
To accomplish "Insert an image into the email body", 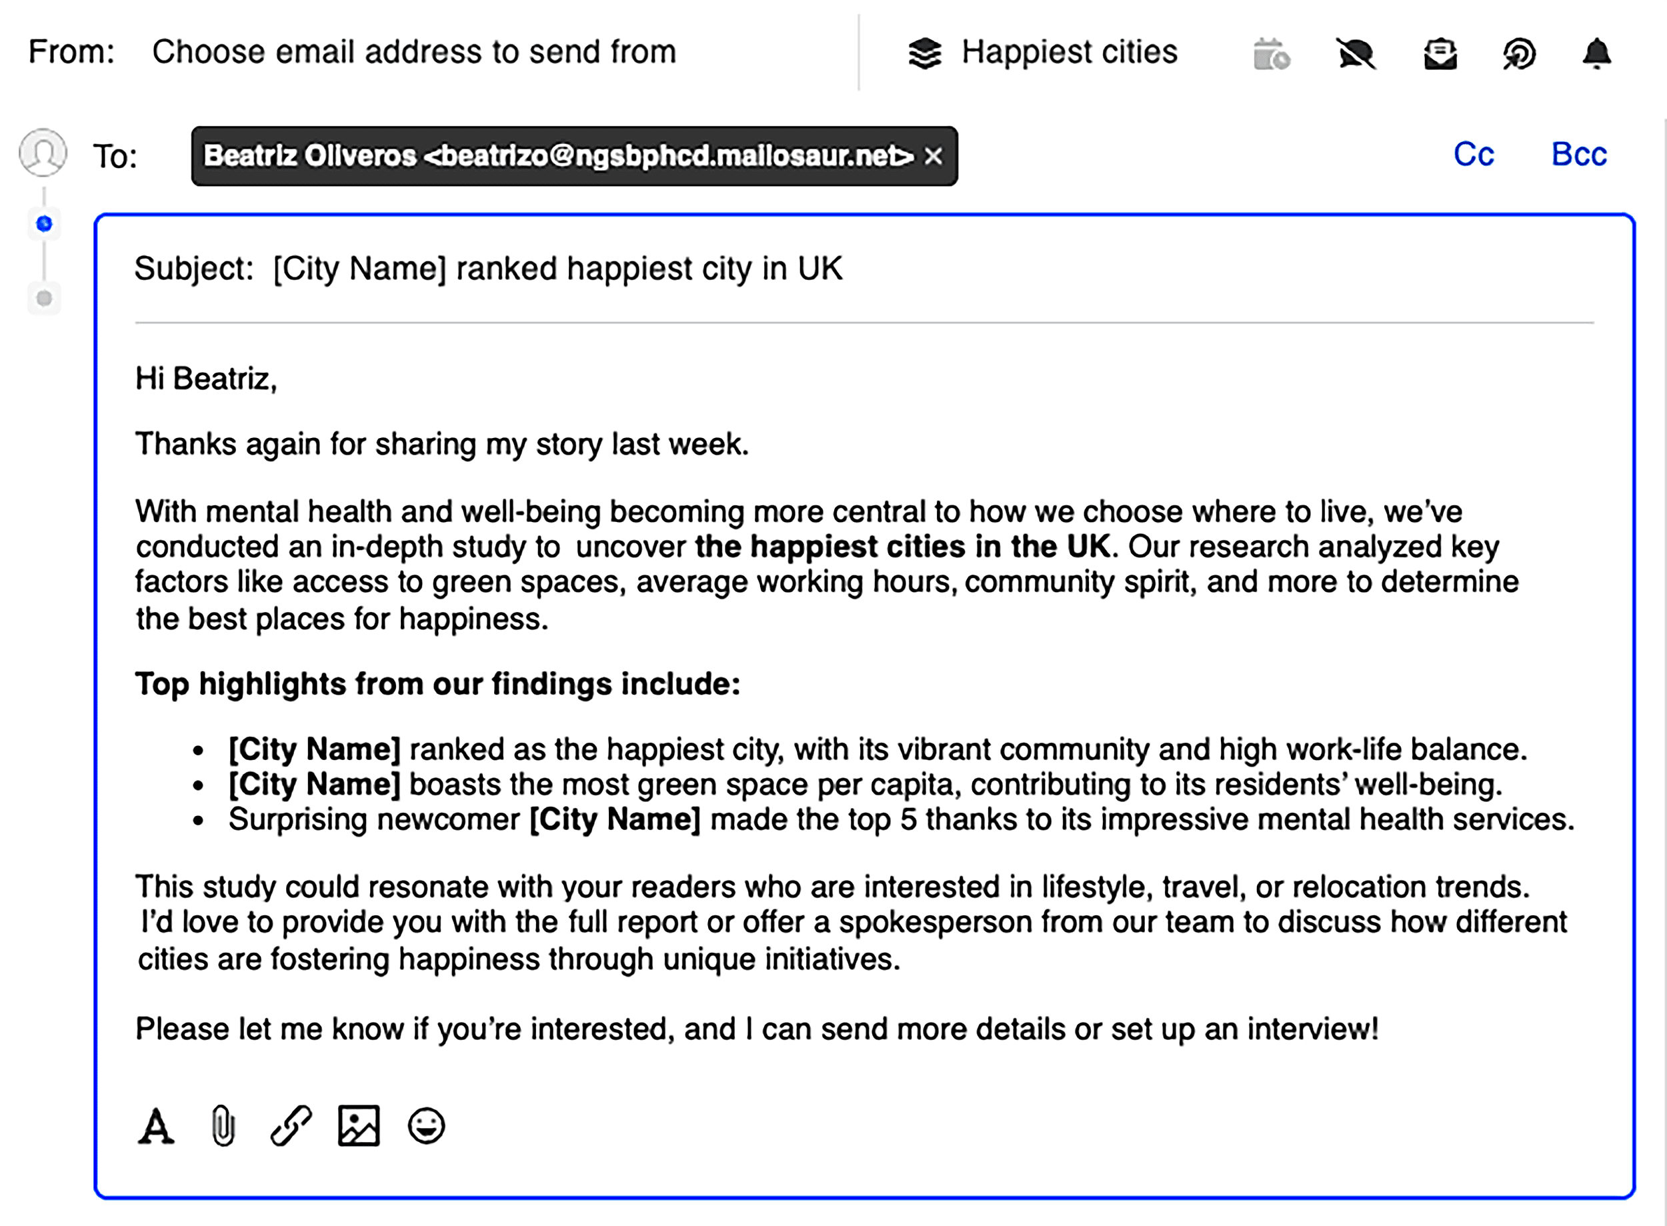I will [359, 1127].
